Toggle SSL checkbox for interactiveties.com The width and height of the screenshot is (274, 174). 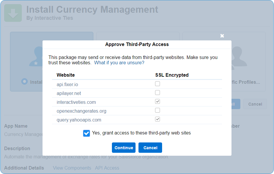tap(157, 101)
